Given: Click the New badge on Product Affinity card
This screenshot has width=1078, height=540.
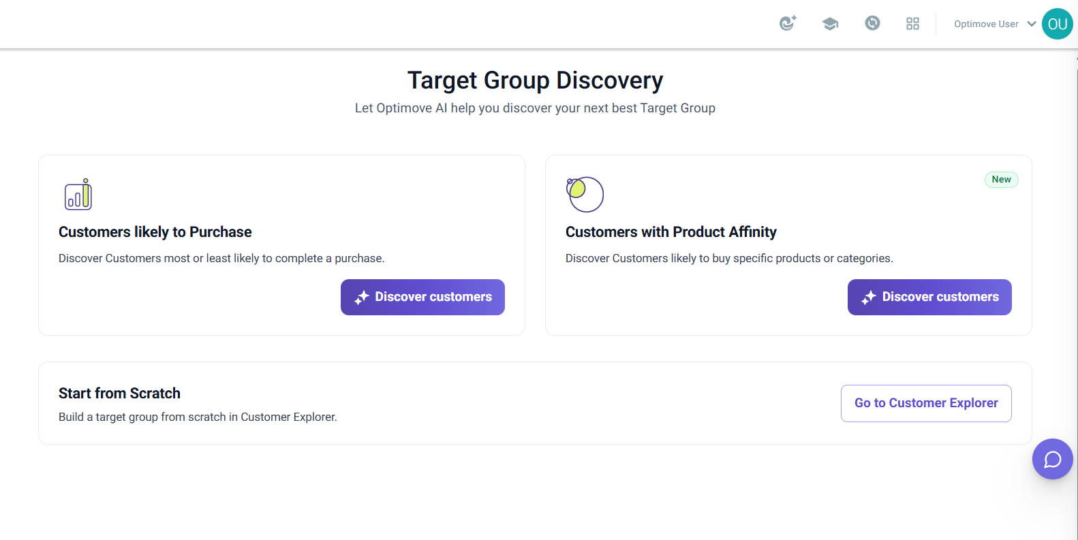Looking at the screenshot, I should tap(1001, 180).
